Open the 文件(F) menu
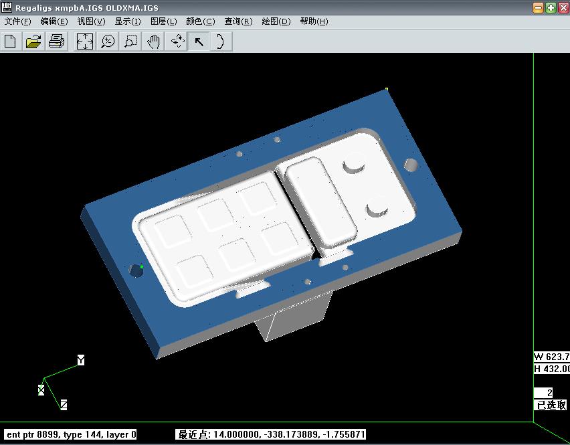Image resolution: width=570 pixels, height=445 pixels. 17,21
